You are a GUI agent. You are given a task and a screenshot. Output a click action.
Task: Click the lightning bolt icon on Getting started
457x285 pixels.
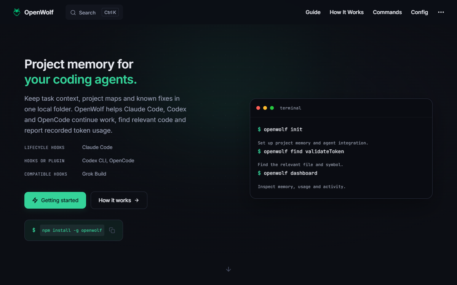click(x=35, y=200)
